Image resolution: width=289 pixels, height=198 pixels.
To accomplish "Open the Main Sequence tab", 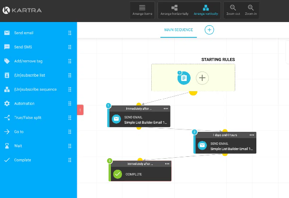I will tap(179, 30).
